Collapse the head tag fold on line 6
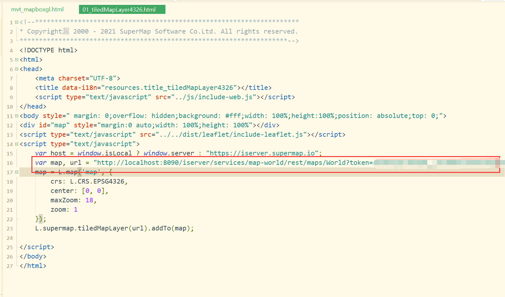The image size is (505, 297). 17,69
